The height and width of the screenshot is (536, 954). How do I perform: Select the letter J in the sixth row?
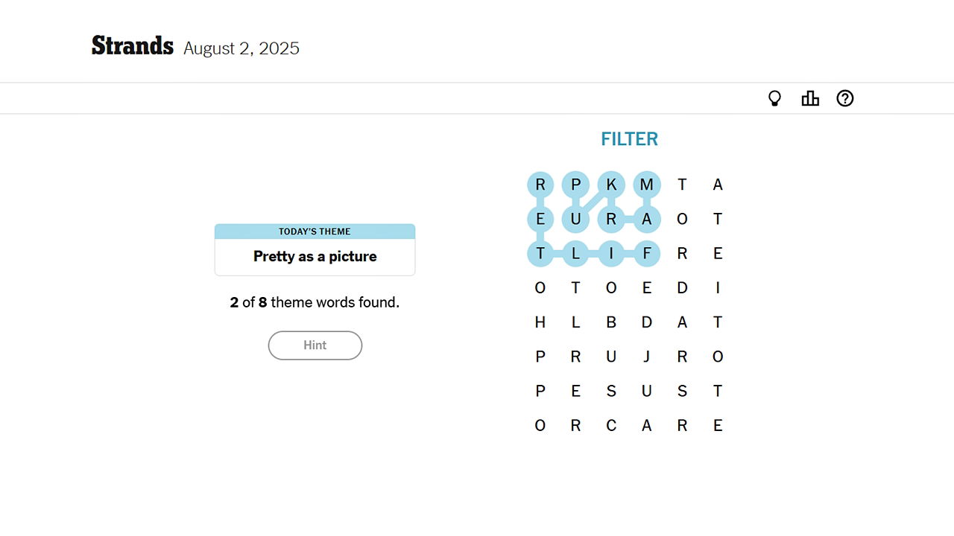click(647, 356)
